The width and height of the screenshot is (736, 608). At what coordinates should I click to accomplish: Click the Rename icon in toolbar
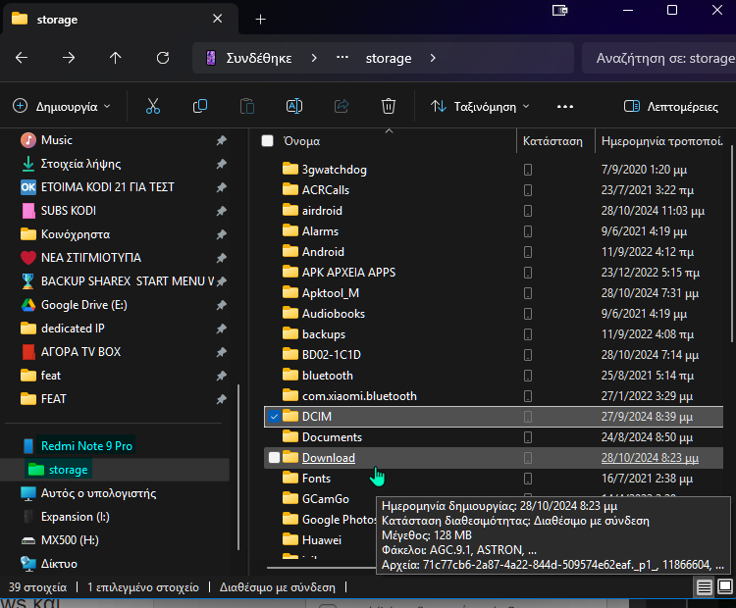[294, 107]
